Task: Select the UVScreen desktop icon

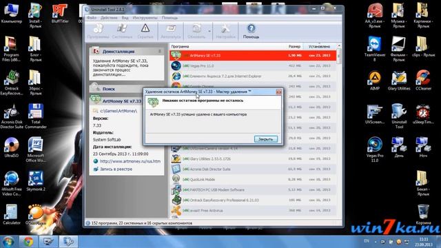Action: coord(375,114)
